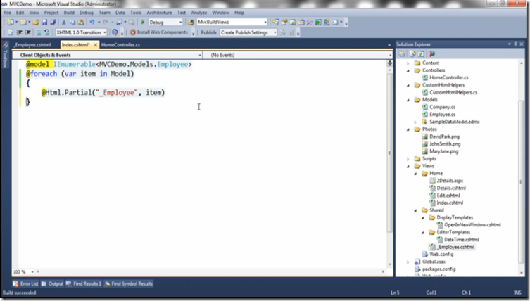Click the Copy toolbar icon
The image size is (530, 301).
pyautogui.click(x=72, y=23)
